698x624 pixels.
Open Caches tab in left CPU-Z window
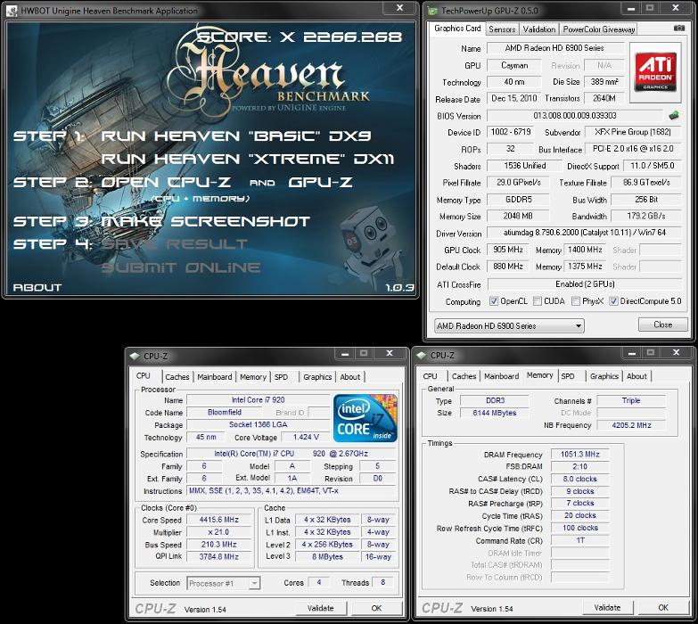point(177,377)
